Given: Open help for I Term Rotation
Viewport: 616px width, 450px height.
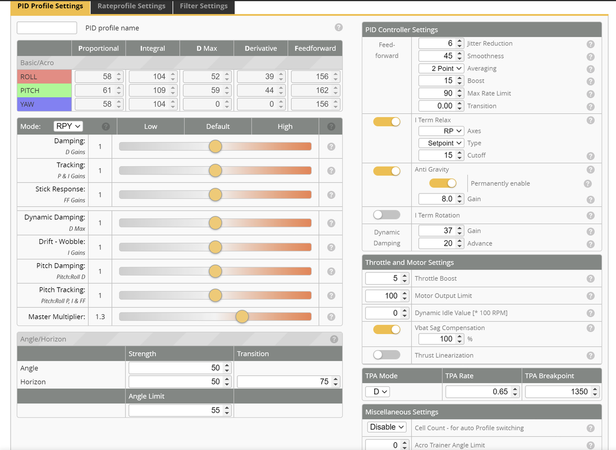Looking at the screenshot, I should point(591,215).
